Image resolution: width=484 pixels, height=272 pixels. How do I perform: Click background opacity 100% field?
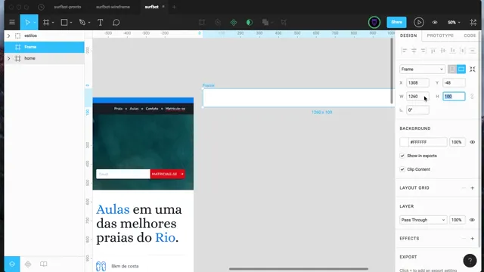coord(457,142)
